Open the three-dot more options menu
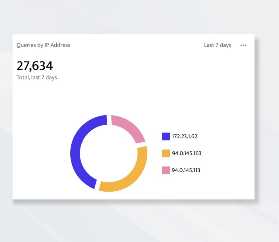Screen dimensions: 279x242 point(243,45)
